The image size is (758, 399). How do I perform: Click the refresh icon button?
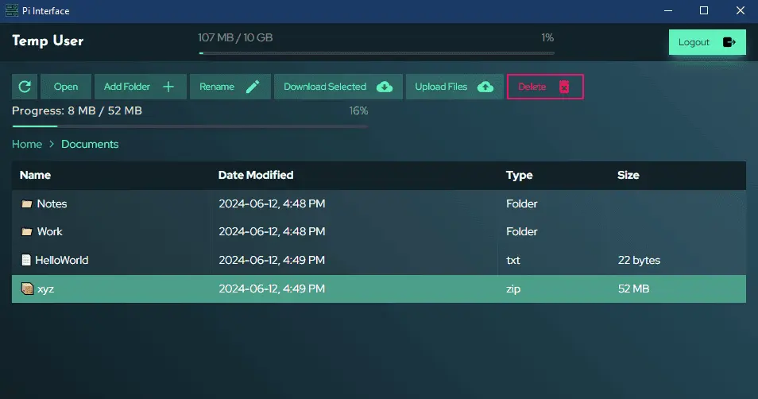pos(25,87)
